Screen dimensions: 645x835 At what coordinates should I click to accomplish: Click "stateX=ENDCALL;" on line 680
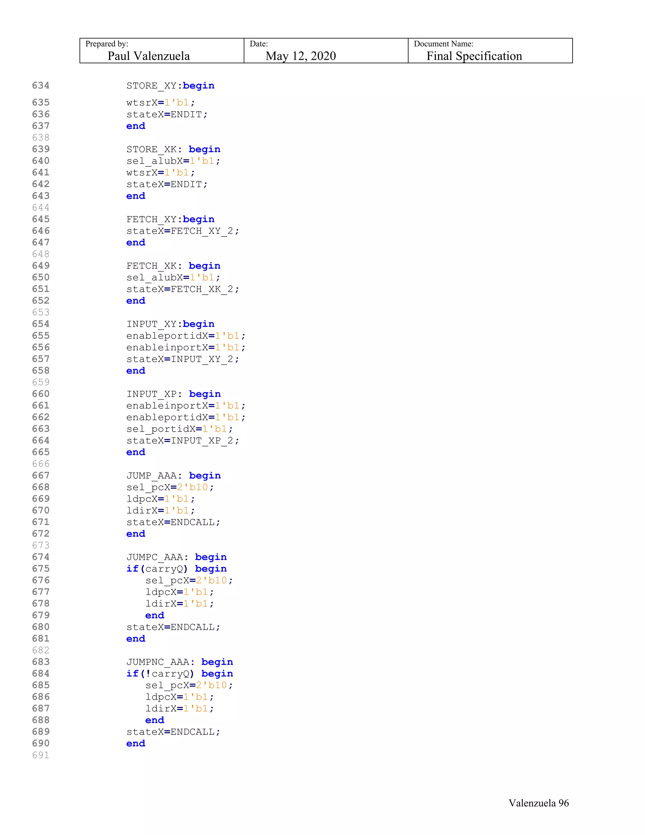(174, 627)
